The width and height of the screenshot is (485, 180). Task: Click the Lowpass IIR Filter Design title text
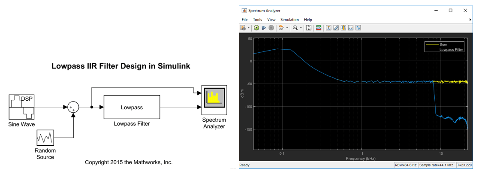click(x=120, y=66)
